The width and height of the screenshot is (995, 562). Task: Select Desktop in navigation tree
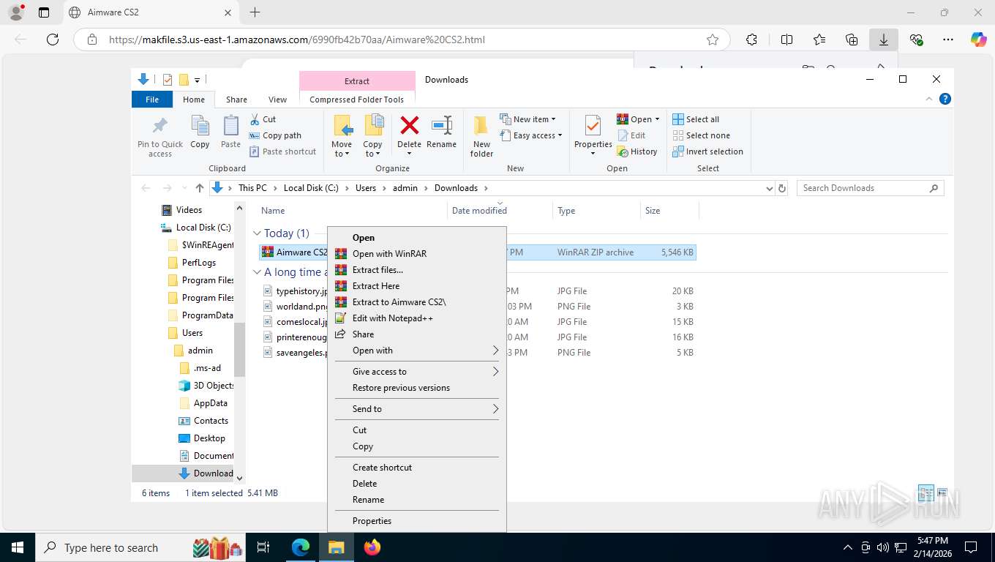click(202, 438)
